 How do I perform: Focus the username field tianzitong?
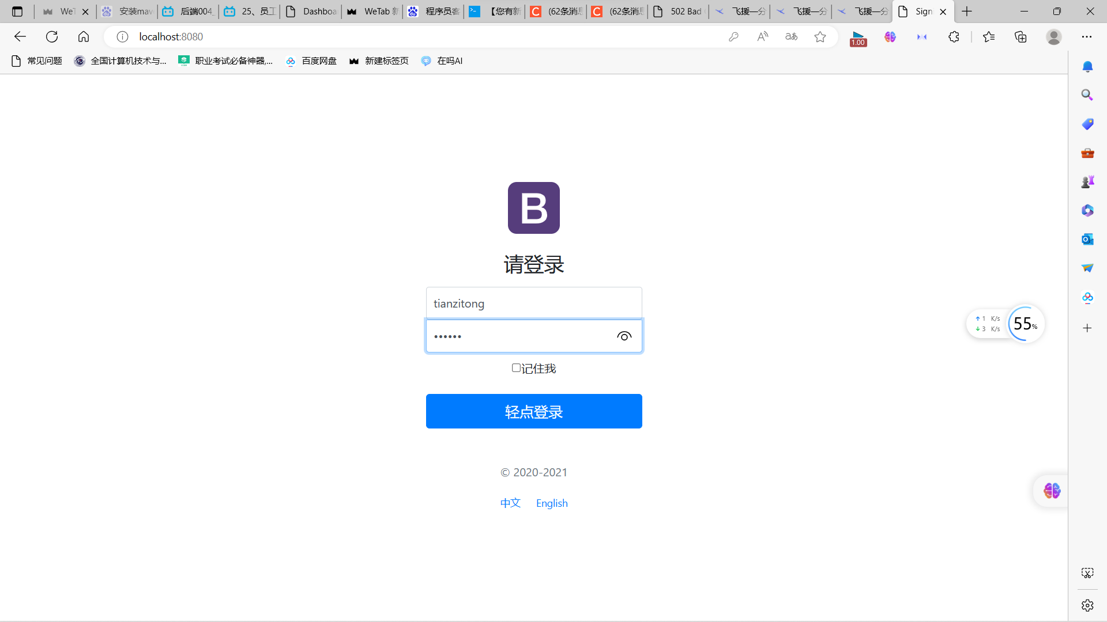click(534, 303)
